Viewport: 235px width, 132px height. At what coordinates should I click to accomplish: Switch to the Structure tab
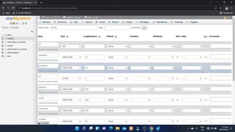point(60,22)
